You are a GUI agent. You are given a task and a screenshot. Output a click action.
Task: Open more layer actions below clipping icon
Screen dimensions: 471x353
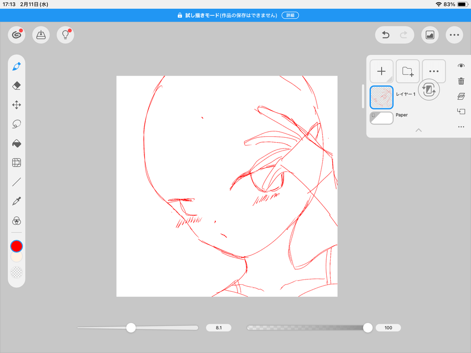(x=461, y=126)
